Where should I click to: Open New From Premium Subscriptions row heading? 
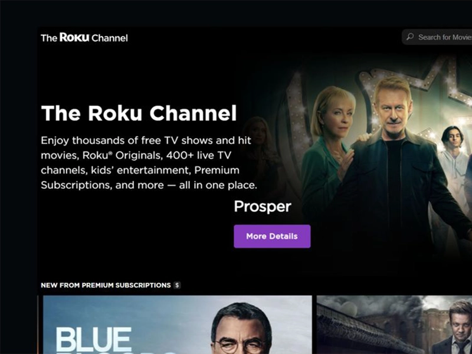click(x=106, y=285)
